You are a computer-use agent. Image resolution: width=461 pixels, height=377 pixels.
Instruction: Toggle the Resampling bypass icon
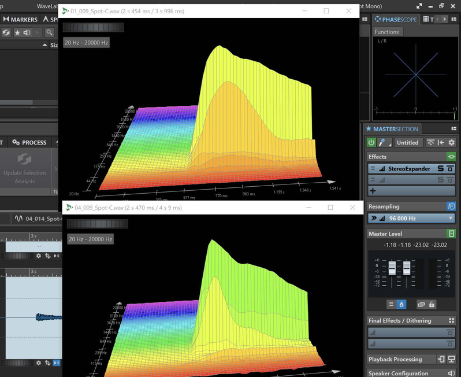coord(451,206)
